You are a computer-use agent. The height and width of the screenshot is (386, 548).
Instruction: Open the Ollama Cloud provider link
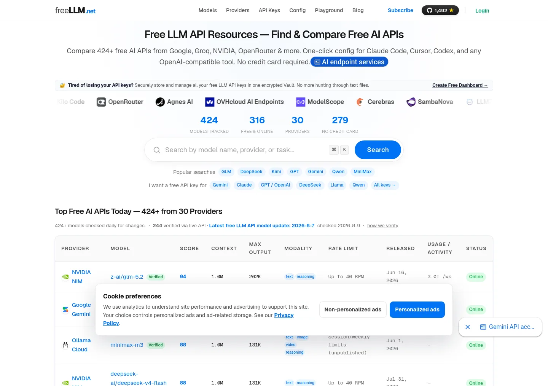click(81, 345)
